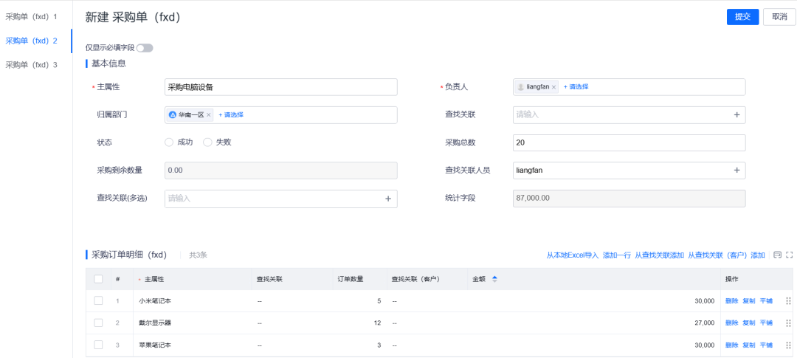
Task: Open 请选择 picker for 归属部门
Action: pos(231,115)
